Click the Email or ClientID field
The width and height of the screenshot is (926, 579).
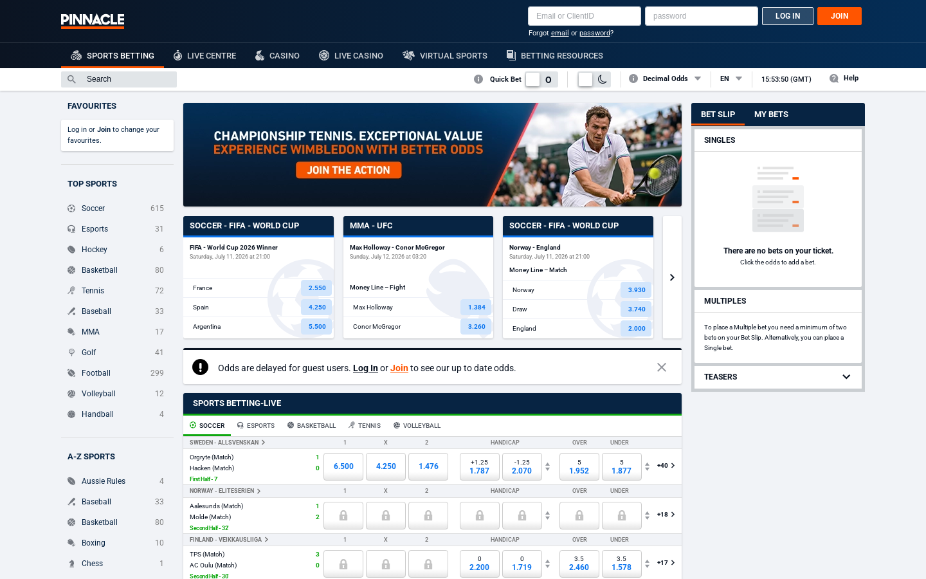[x=585, y=16]
